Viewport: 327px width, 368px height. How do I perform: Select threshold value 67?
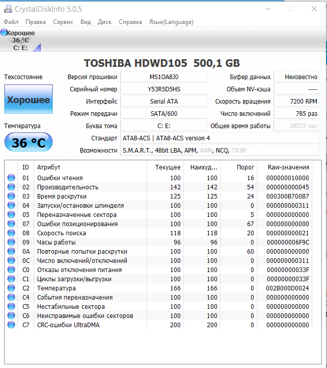click(251, 224)
